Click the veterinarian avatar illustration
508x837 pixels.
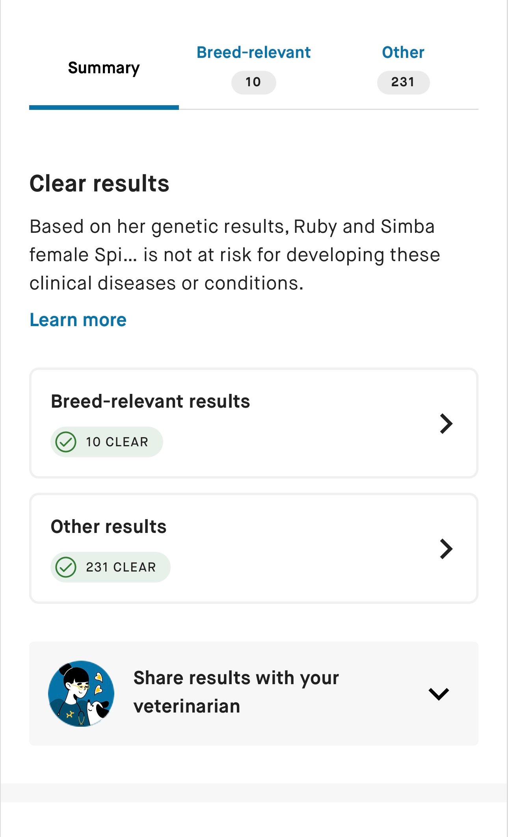[81, 694]
